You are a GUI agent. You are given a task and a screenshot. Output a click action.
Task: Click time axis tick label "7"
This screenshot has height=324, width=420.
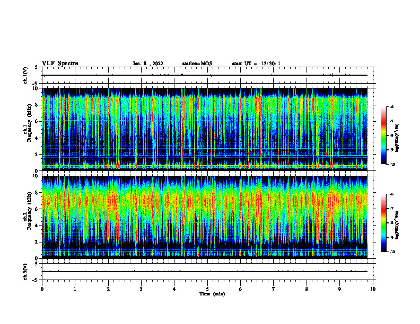[x=274, y=289]
